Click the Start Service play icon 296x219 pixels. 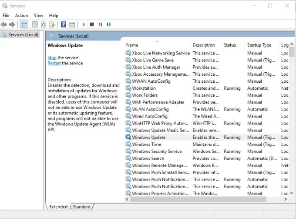coord(84,24)
